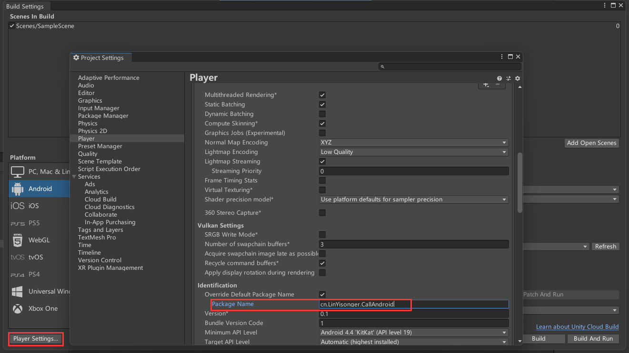
Task: Select the PC, Mac & Linux platform icon
Action: (18, 172)
